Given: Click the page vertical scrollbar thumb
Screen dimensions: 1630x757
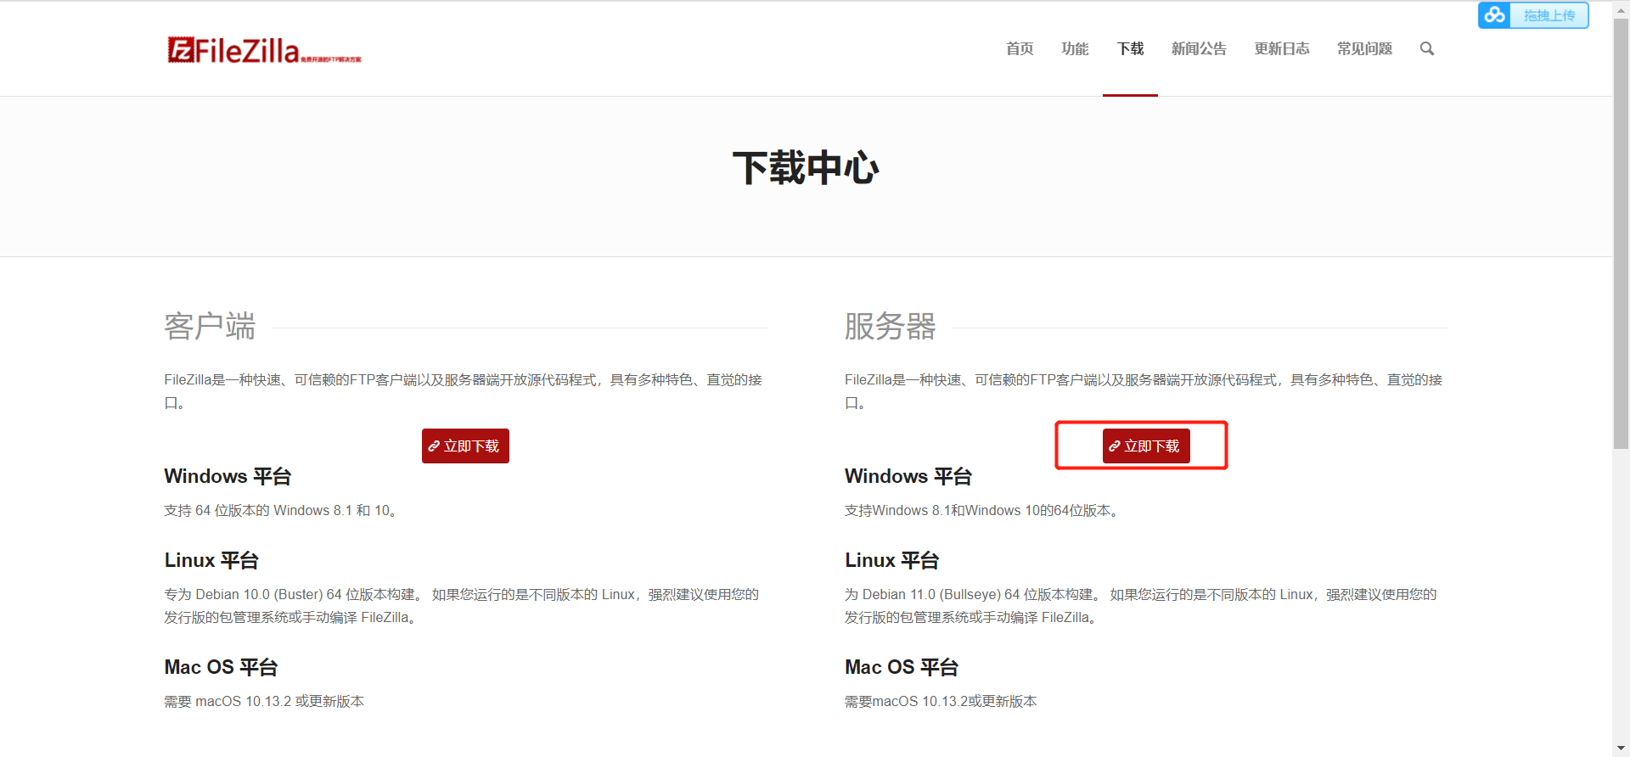Looking at the screenshot, I should pyautogui.click(x=1622, y=233).
